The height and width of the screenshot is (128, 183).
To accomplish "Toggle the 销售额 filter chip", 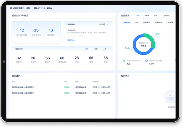I will click(127, 22).
